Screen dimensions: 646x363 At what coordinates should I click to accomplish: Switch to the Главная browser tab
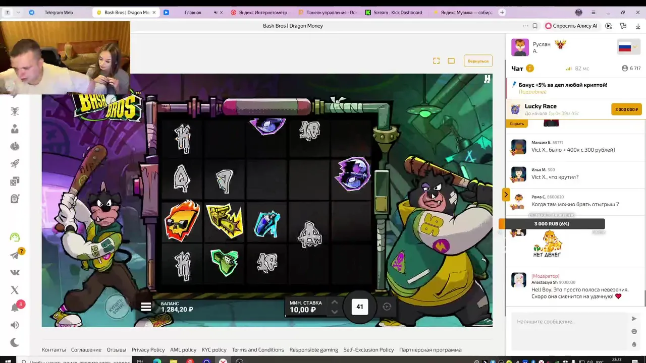click(x=193, y=13)
